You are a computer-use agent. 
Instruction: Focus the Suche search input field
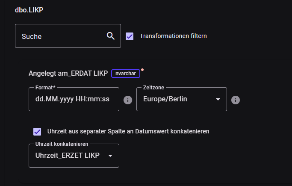(x=60, y=36)
